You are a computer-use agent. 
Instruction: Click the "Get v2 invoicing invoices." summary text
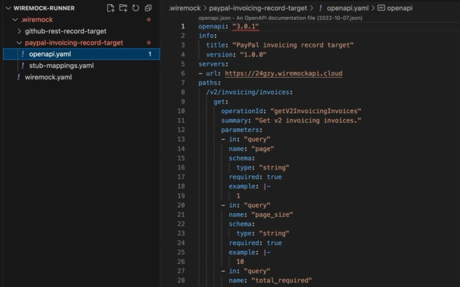click(x=308, y=120)
